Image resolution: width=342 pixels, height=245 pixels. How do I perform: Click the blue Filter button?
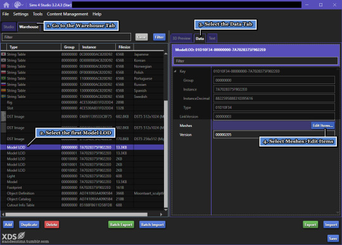[159, 37]
